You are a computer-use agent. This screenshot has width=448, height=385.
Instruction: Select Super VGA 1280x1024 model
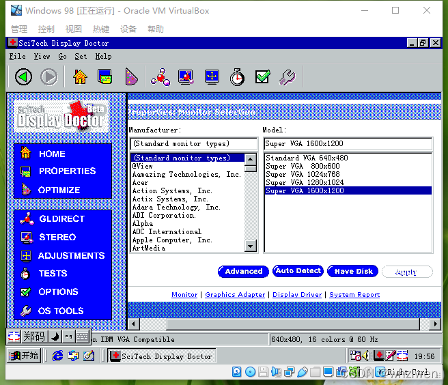348,182
